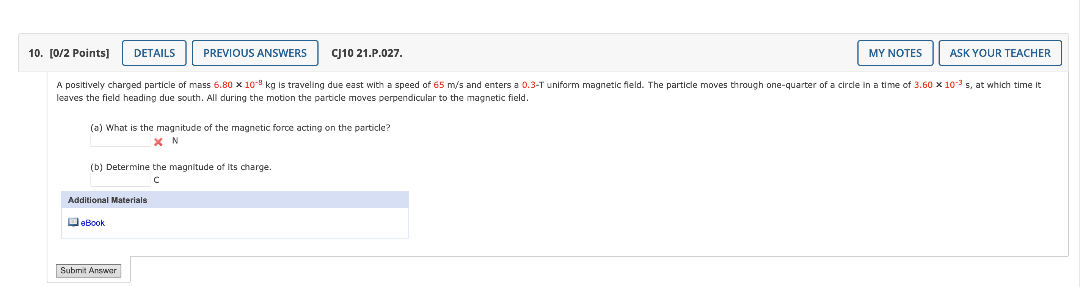
Task: Click the C unit label beside part (b)
Action: coord(157,180)
